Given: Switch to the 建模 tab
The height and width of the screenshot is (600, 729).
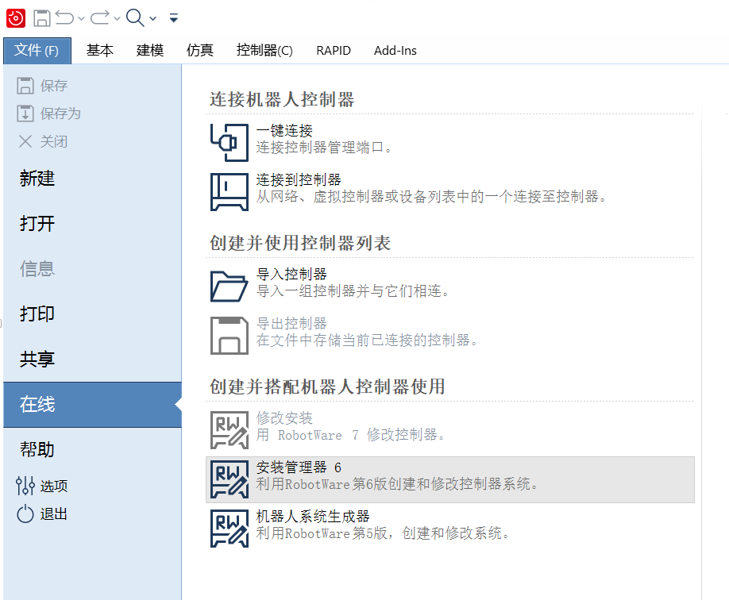Looking at the screenshot, I should (x=150, y=50).
